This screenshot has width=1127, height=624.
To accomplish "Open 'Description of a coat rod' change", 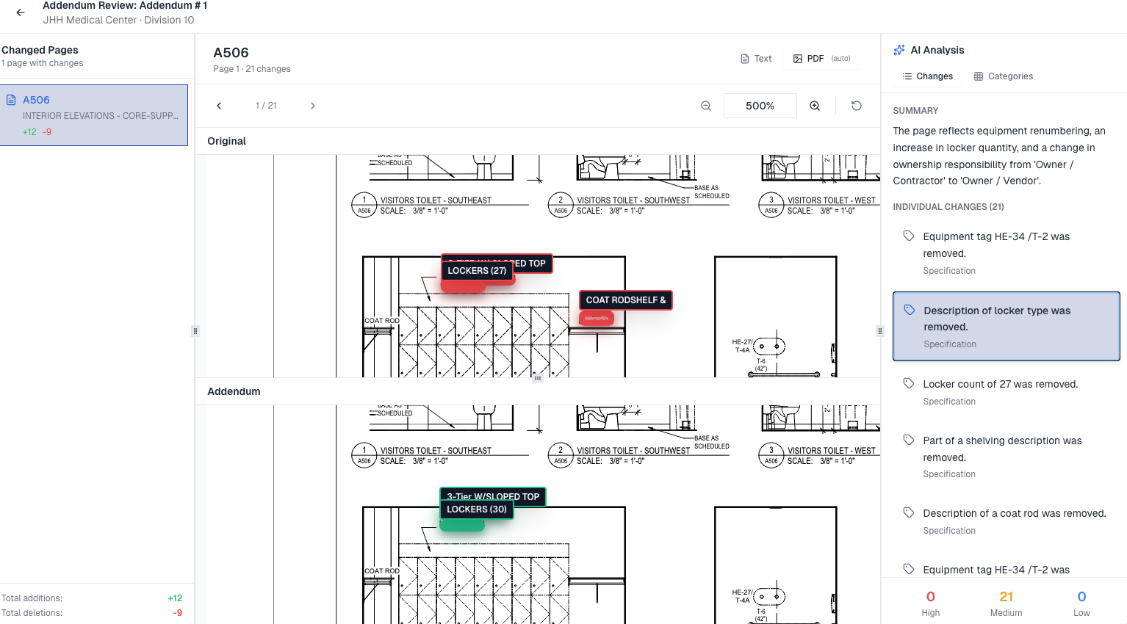I will (x=1014, y=513).
